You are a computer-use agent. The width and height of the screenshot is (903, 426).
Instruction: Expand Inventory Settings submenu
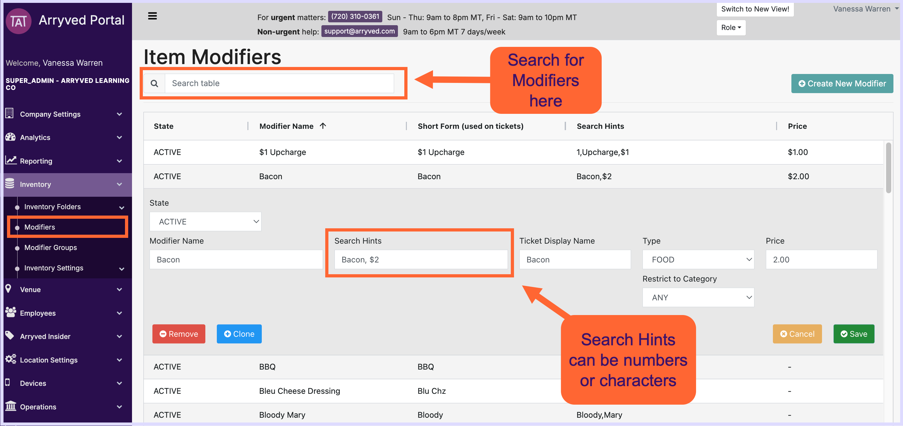[x=121, y=269]
